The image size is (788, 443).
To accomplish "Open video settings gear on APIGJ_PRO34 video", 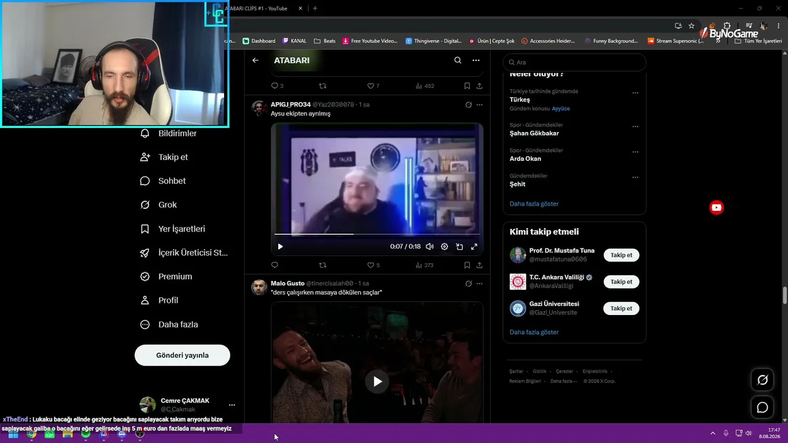I will (444, 247).
